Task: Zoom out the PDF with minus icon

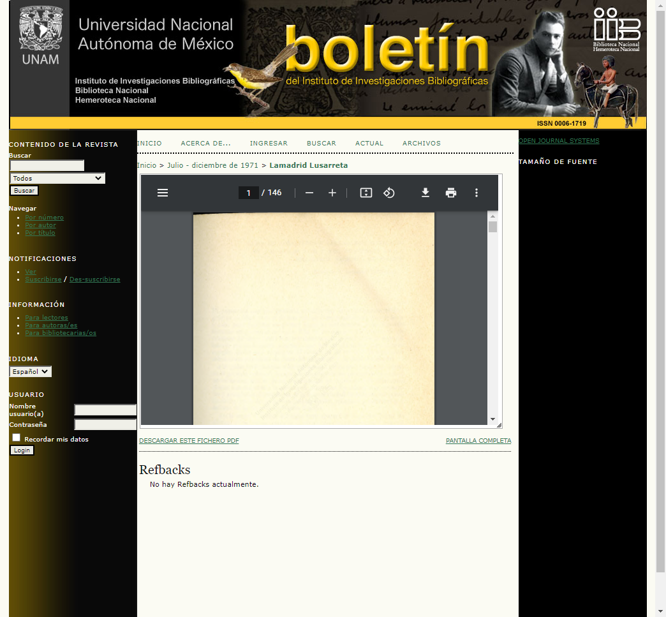Action: pos(309,193)
